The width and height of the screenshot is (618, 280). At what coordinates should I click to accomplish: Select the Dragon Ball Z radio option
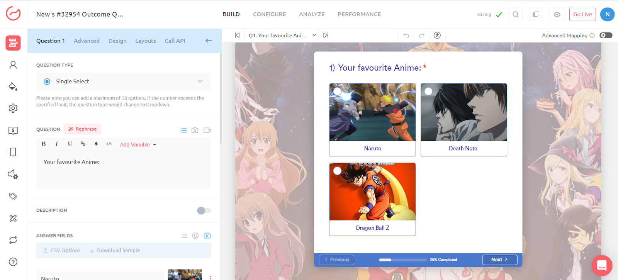(x=338, y=171)
